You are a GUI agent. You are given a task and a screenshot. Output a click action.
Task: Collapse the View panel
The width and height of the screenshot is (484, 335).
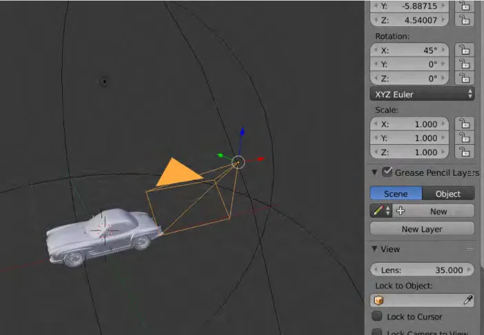point(374,249)
